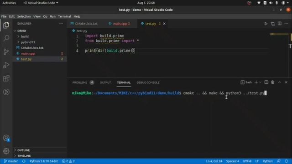Viewport: 292px width, 164px height.
Task: Open the Visual Studio Code app menu in the top bar
Action: click(x=41, y=3)
